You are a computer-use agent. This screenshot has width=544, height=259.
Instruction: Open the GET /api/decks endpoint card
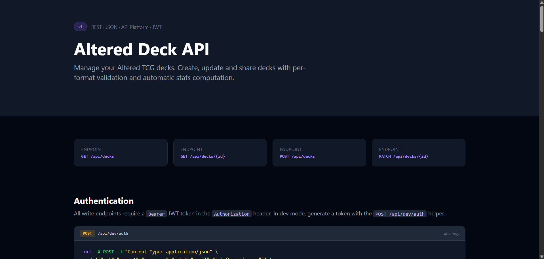point(121,153)
